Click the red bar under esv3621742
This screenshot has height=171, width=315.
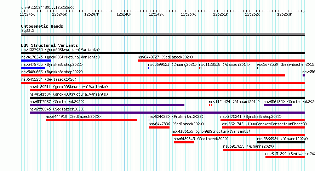(264, 127)
